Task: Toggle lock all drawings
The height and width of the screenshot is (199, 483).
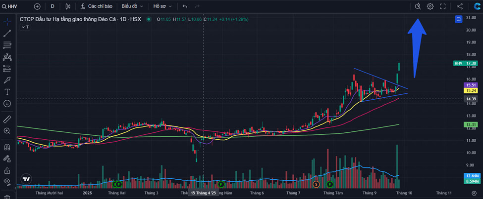Action: tap(7, 170)
